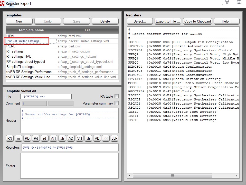
Task: Open the Select... registers dialog
Action: tap(140, 21)
